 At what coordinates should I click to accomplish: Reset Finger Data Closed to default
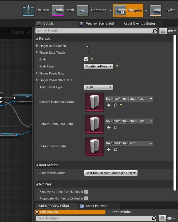tap(87, 46)
